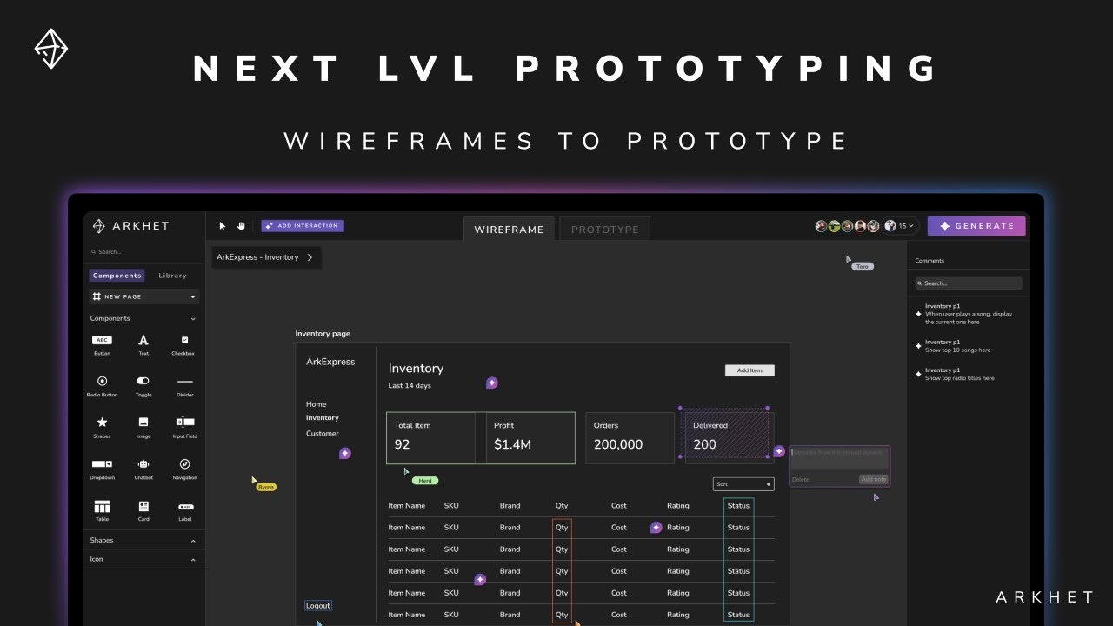The image size is (1113, 626).
Task: Click Home in the wireframe navigation
Action: pyautogui.click(x=317, y=404)
